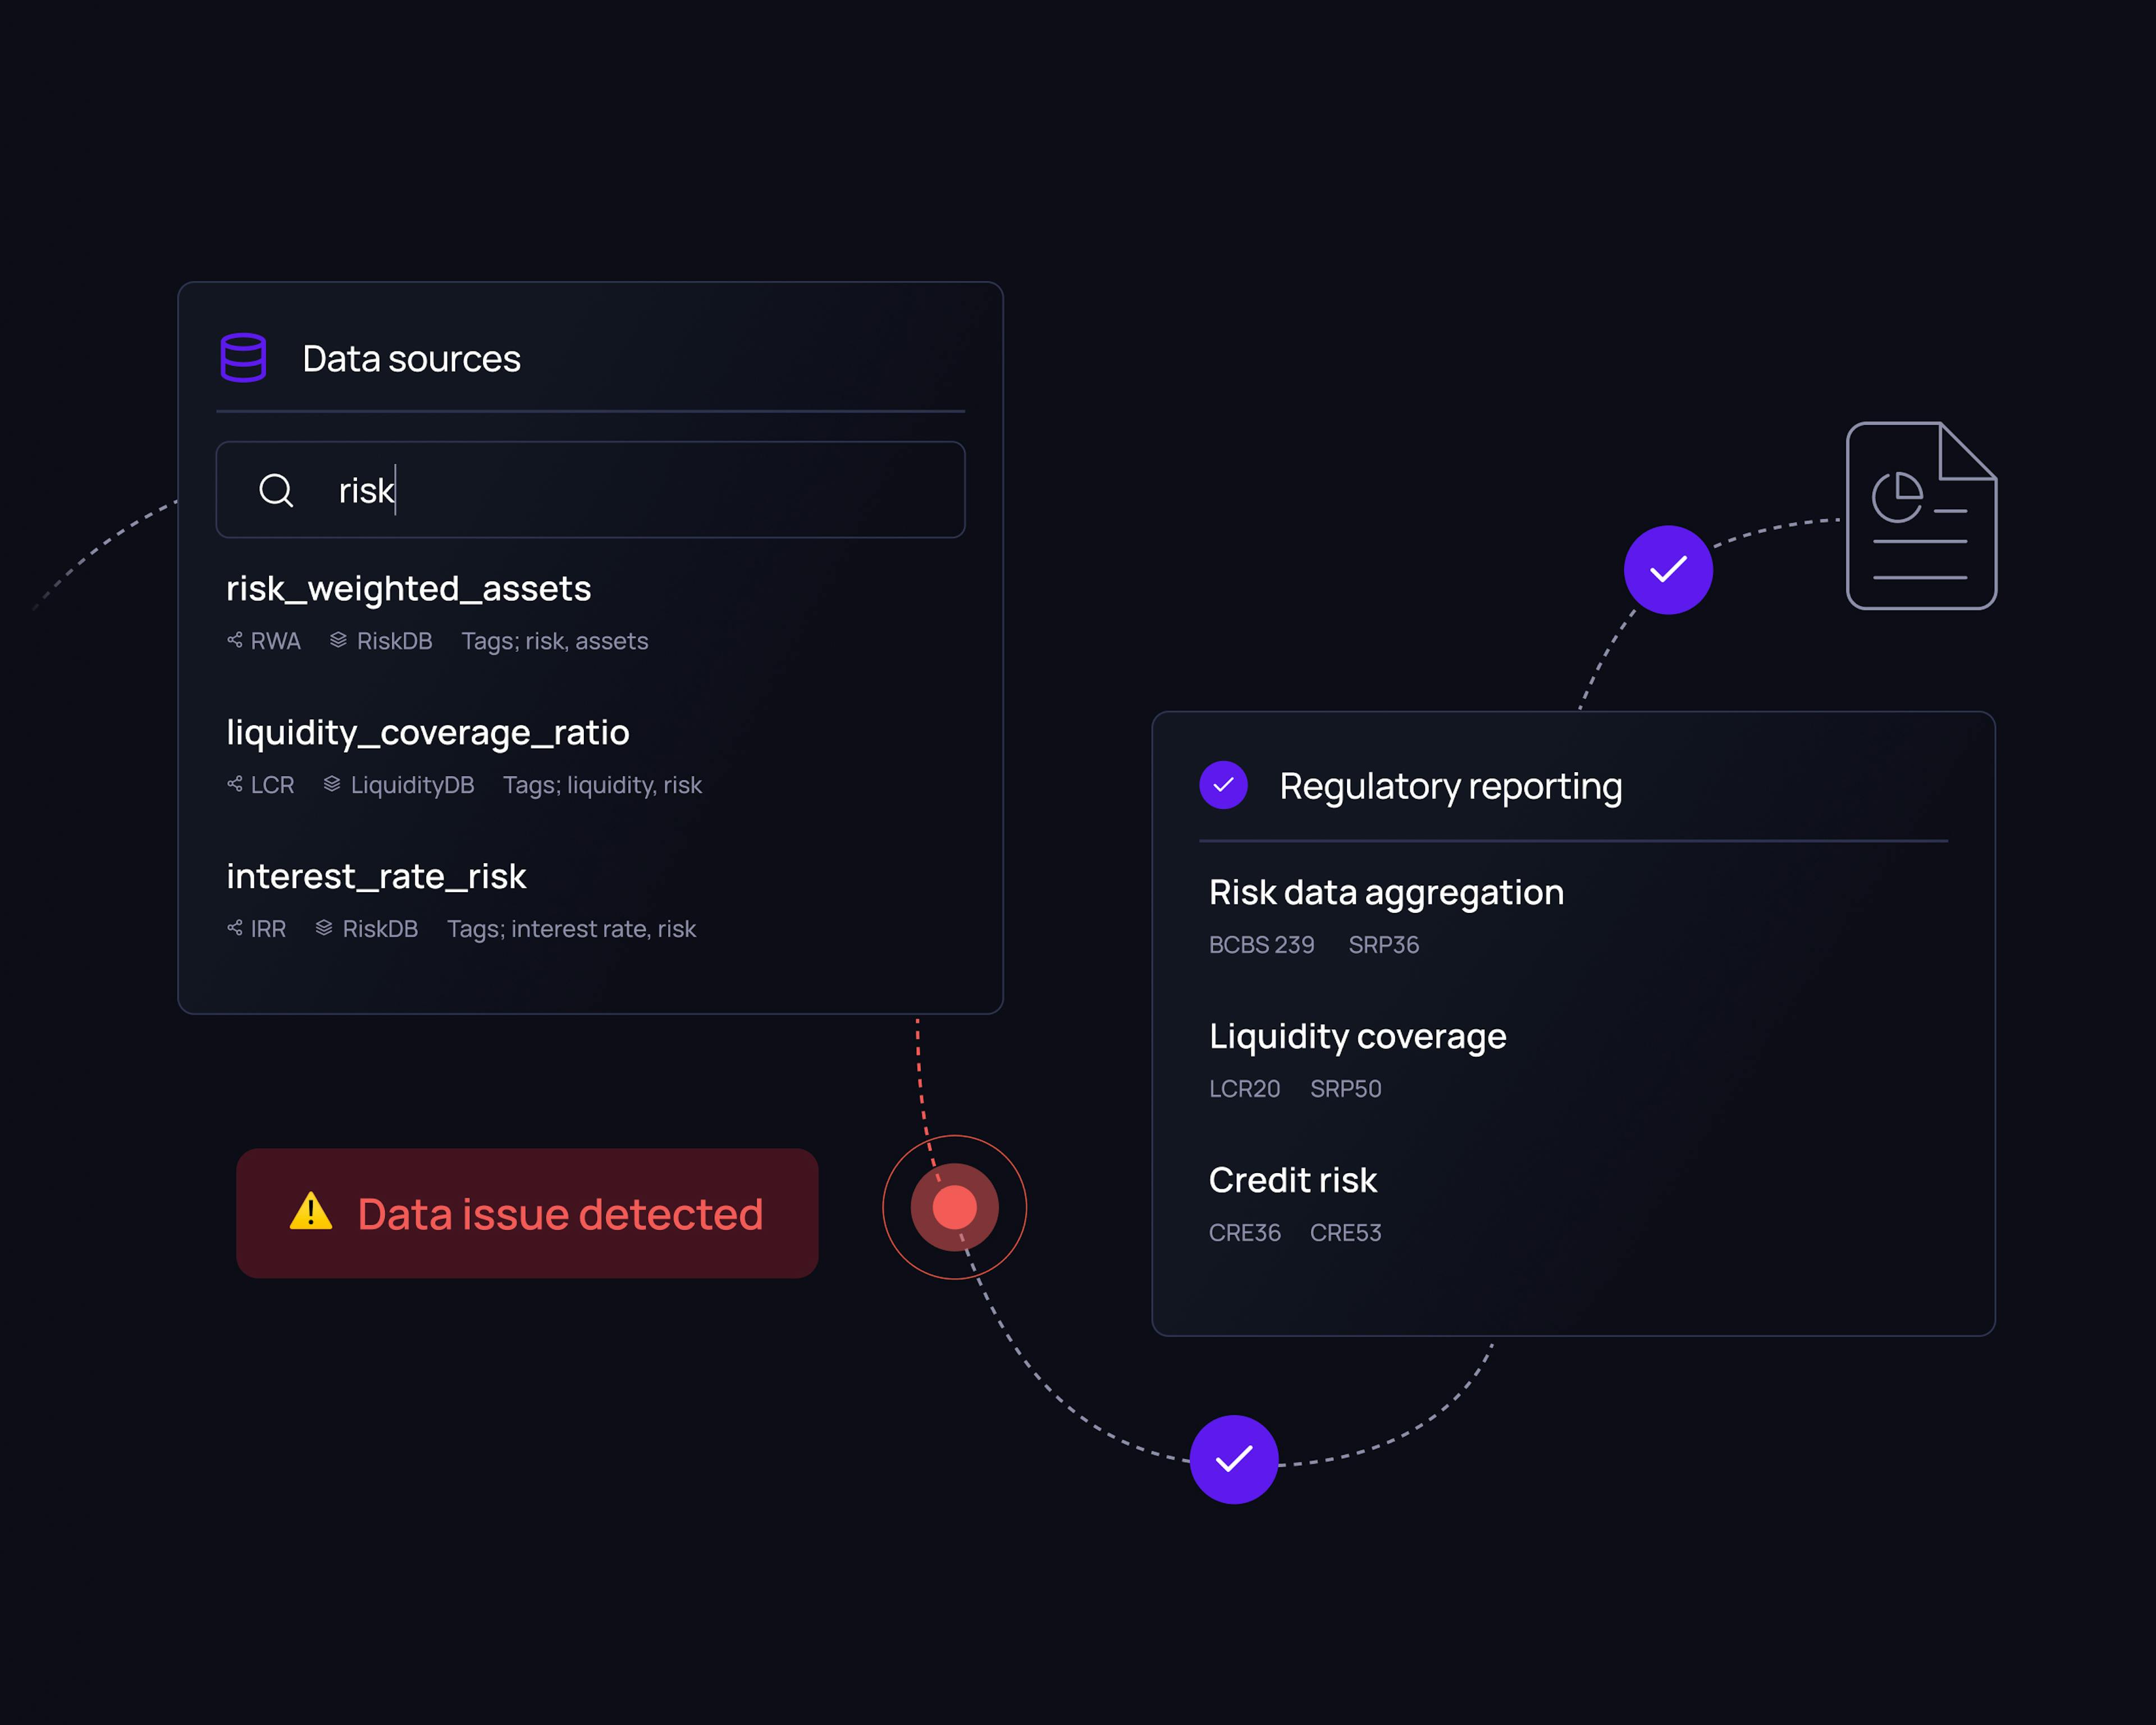The height and width of the screenshot is (1725, 2156).
Task: Open the Risk data aggregation item
Action: point(1385,892)
